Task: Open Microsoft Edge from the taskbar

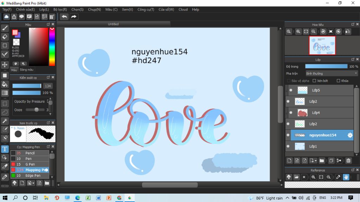Action: [78, 198]
